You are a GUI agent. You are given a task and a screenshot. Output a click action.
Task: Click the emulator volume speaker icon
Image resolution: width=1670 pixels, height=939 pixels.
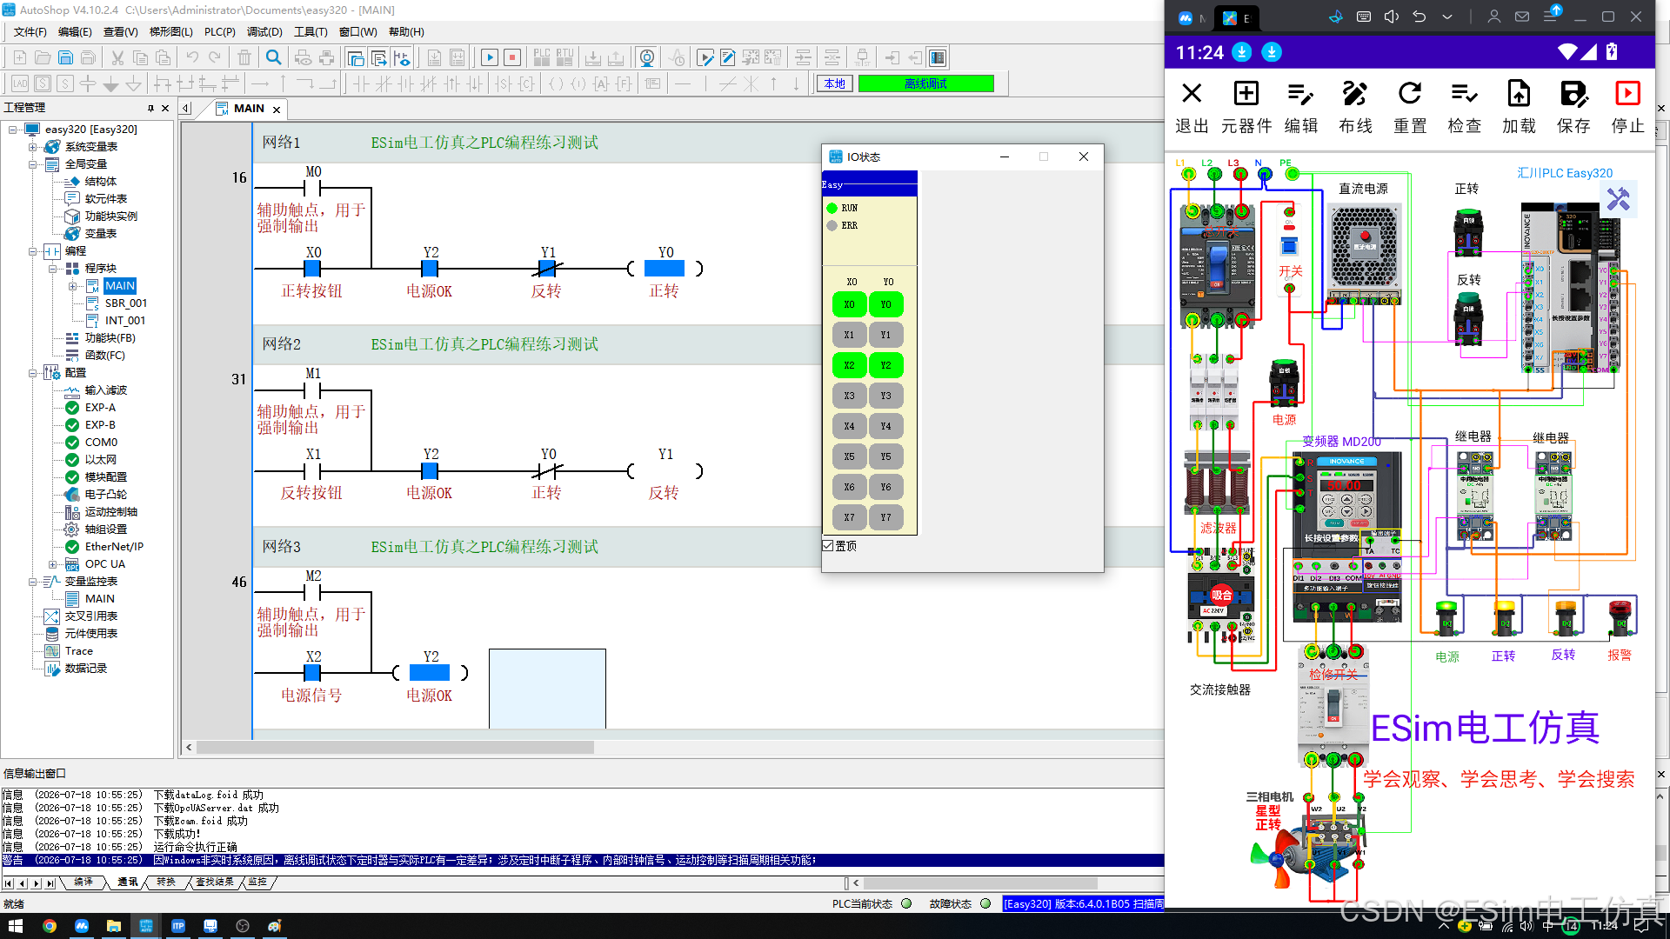pos(1392,17)
